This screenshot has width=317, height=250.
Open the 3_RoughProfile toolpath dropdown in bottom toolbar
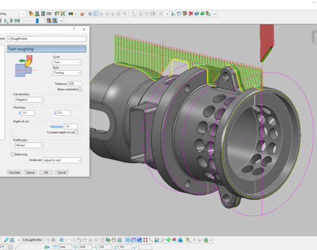click(x=36, y=240)
